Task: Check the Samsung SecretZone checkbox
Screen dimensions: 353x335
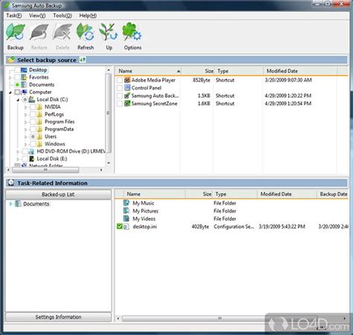Action: (x=120, y=104)
